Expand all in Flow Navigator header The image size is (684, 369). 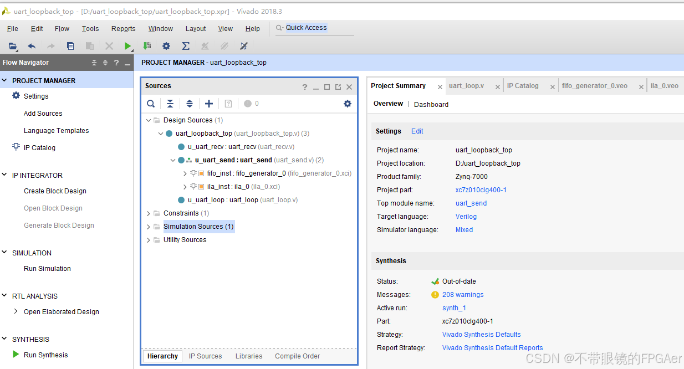pos(105,63)
